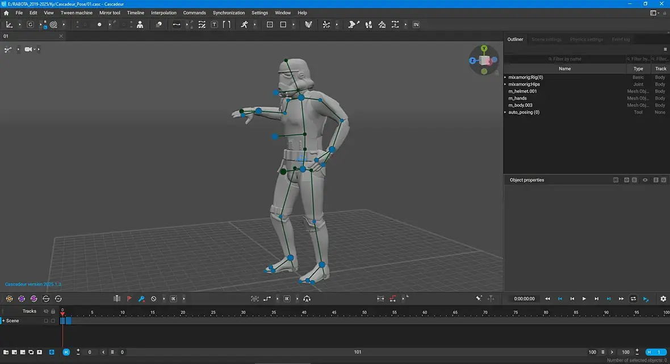Click the running figure icon in toolbar
The image size is (670, 364).
click(244, 24)
